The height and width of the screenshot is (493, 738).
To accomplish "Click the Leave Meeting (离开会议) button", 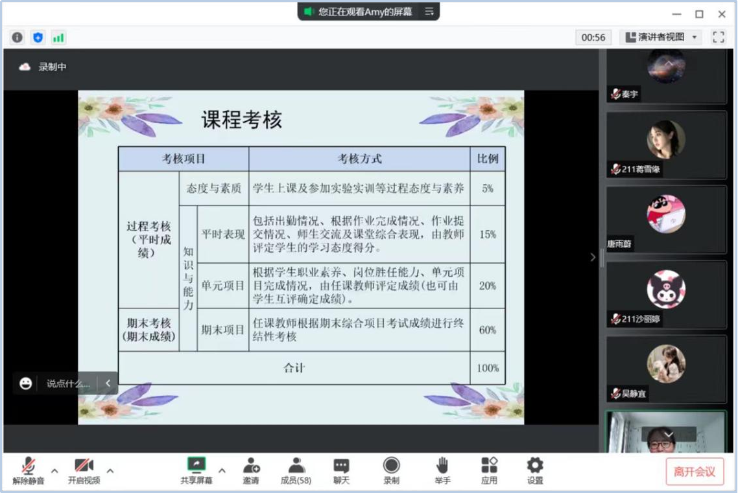I will (695, 472).
